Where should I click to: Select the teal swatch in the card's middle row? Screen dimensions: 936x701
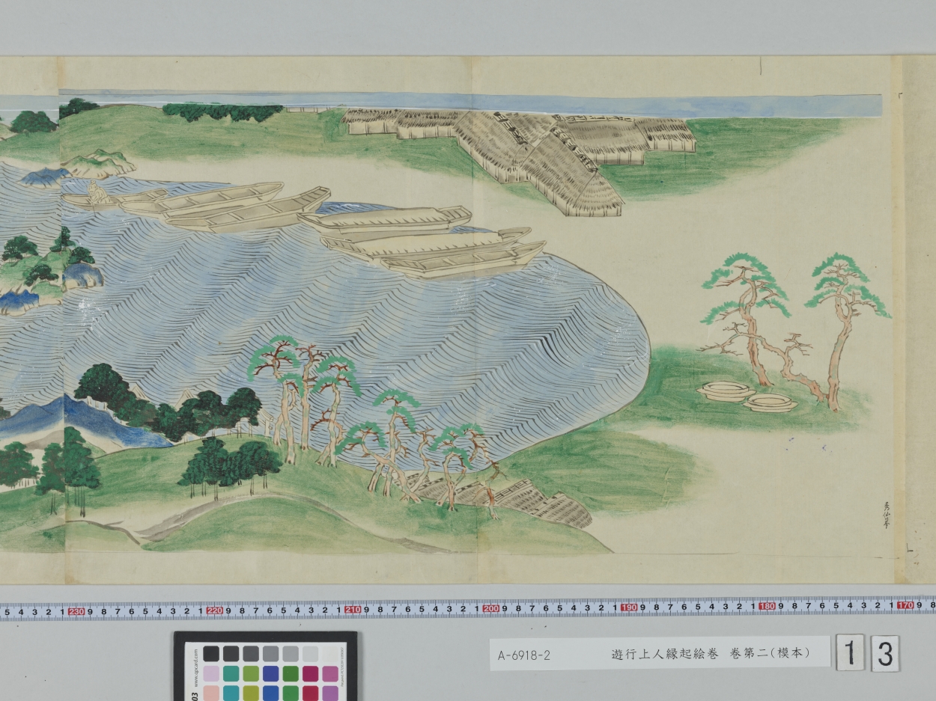click(231, 673)
